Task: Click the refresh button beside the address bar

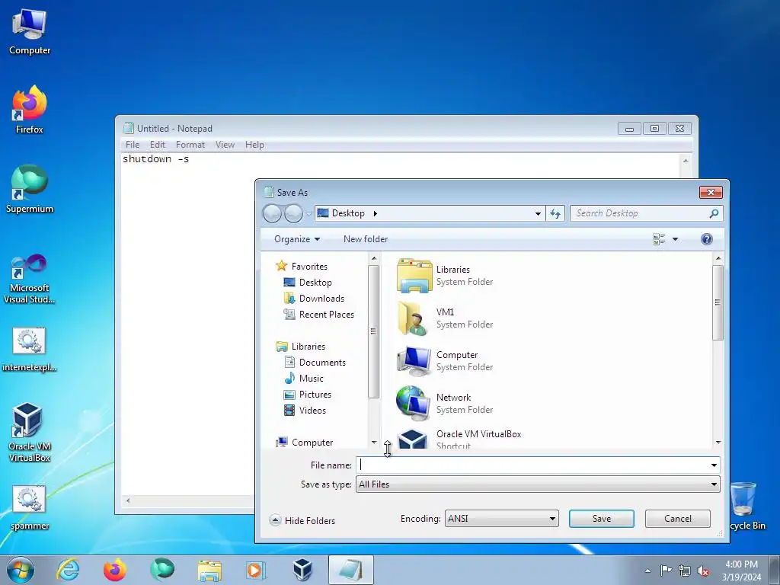Action: pyautogui.click(x=555, y=213)
